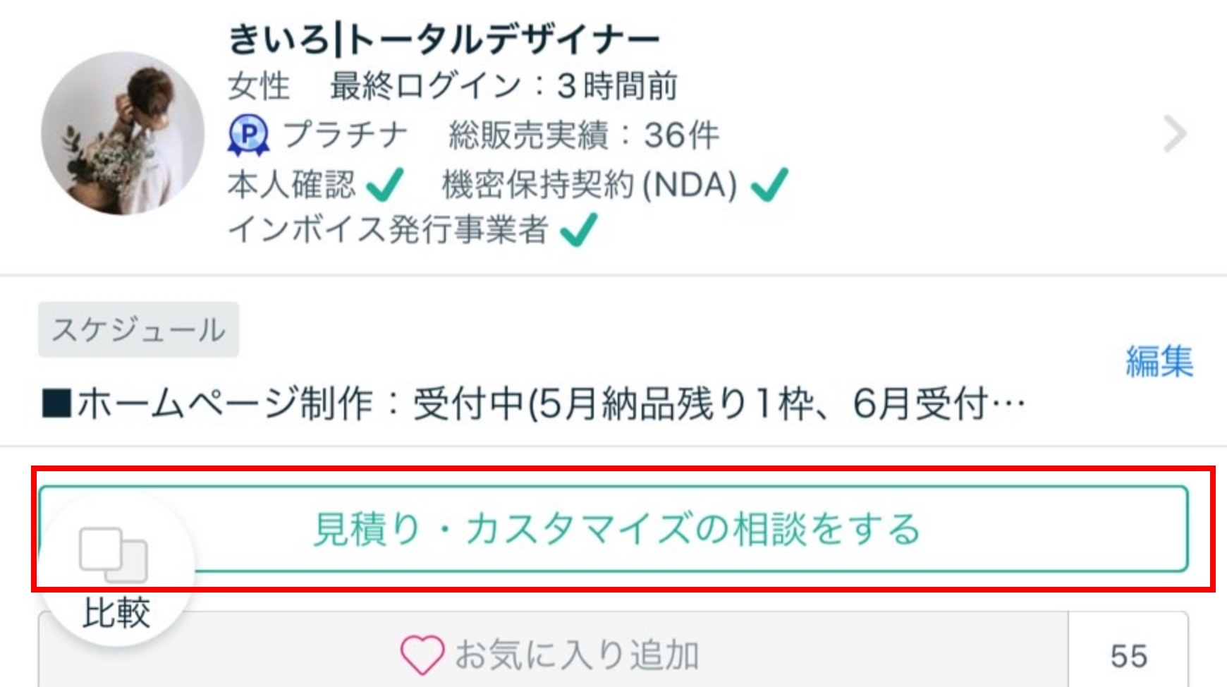
Task: Select the スケジュール tag label
Action: [x=139, y=330]
